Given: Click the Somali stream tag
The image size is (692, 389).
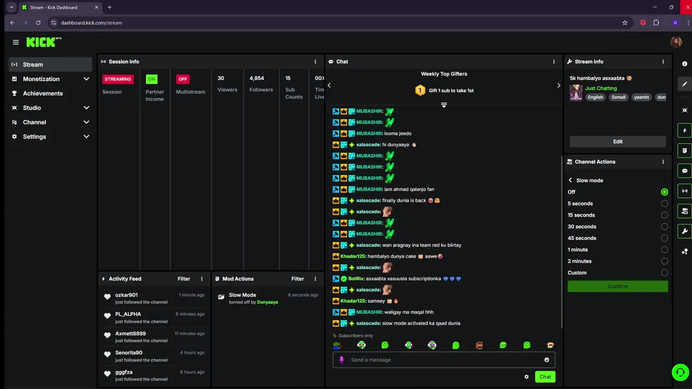Looking at the screenshot, I should [618, 97].
